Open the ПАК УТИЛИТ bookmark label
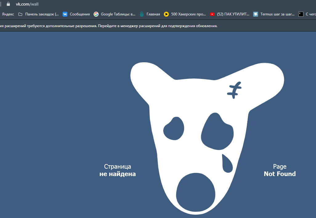This screenshot has width=316, height=218. [x=233, y=14]
